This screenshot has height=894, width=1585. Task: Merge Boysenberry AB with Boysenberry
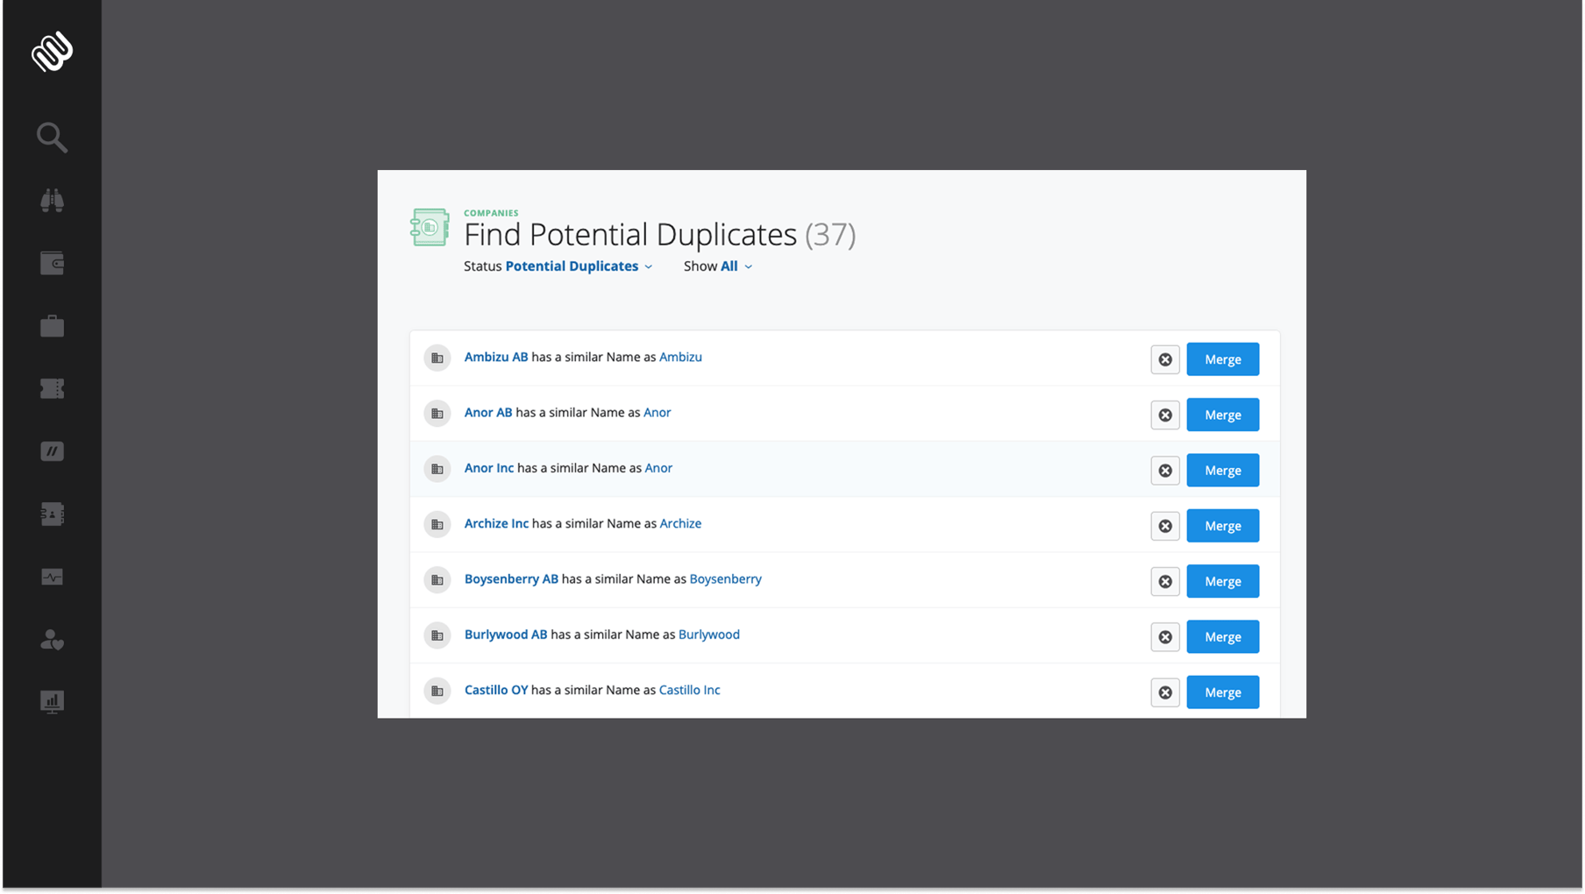(1222, 581)
